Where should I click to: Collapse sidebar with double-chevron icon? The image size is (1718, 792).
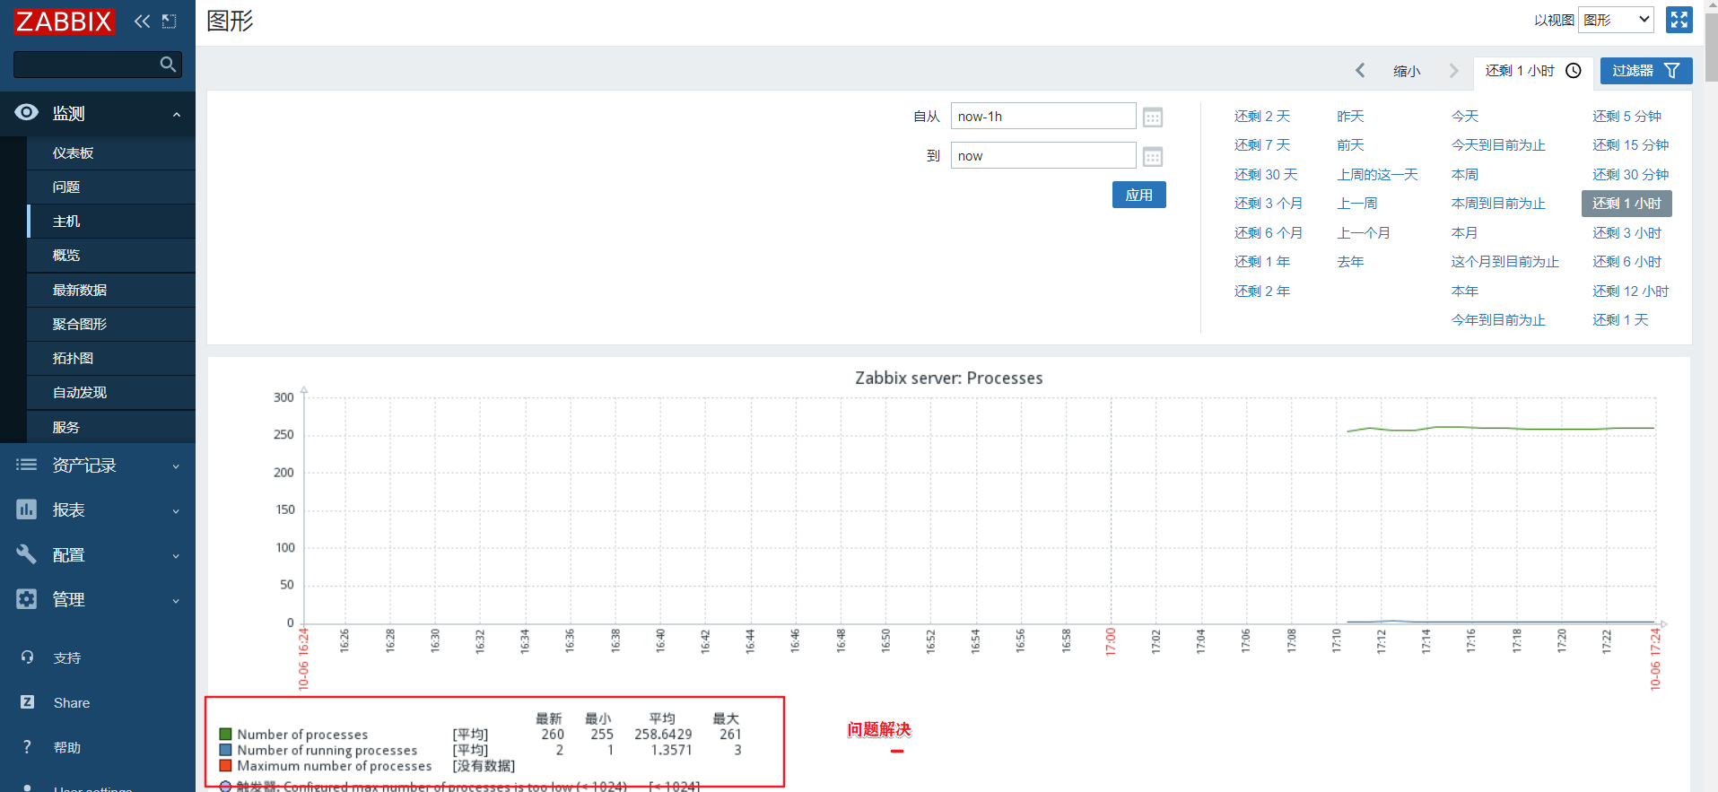pyautogui.click(x=142, y=21)
